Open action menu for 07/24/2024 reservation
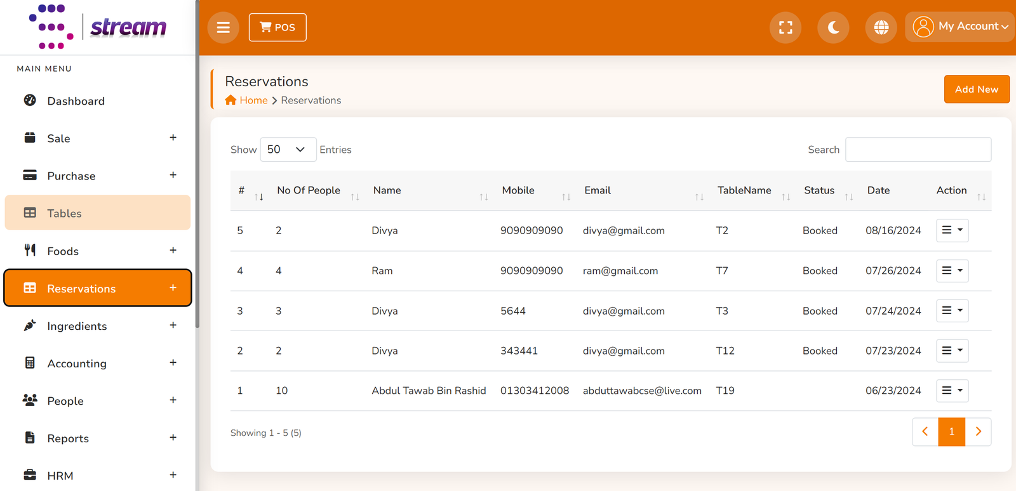 pyautogui.click(x=952, y=311)
